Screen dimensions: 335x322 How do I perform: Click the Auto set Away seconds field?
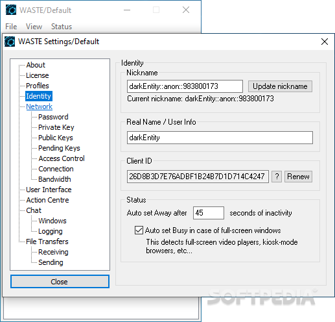209,213
